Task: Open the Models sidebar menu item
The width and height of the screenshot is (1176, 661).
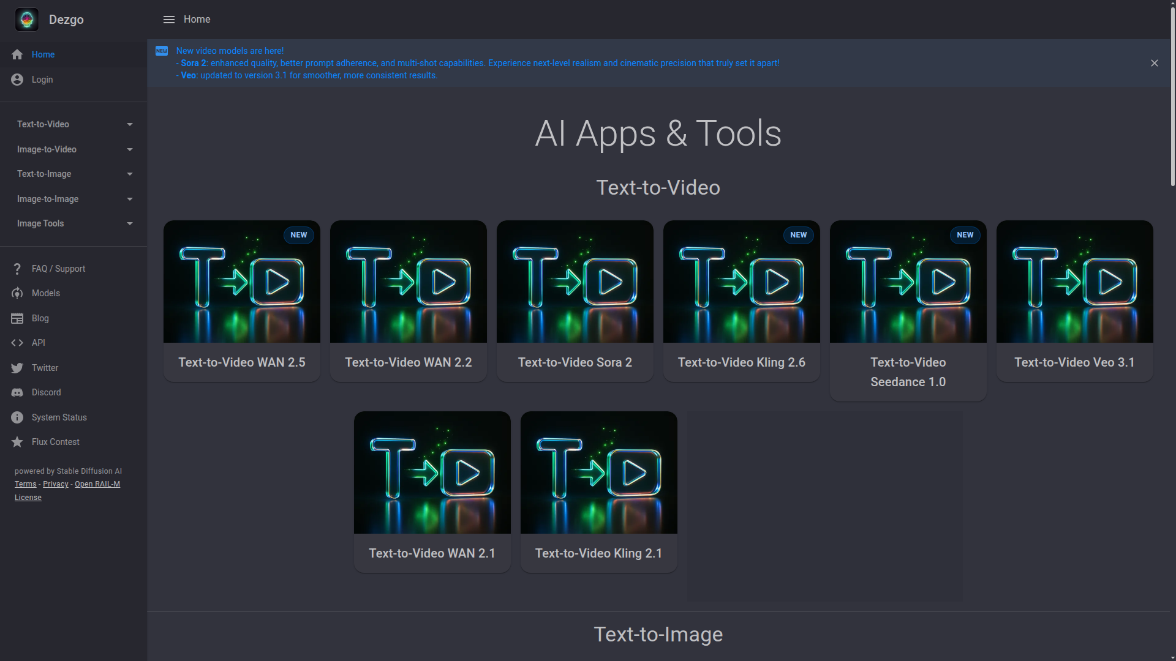Action: point(46,293)
